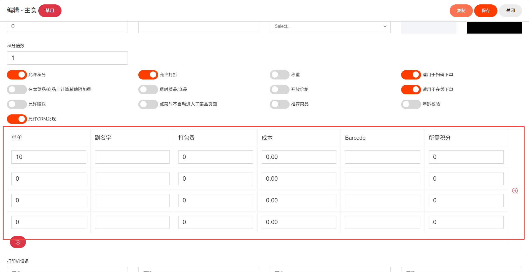The width and height of the screenshot is (529, 272).
Task: Enable the 称重 toggle
Action: pyautogui.click(x=279, y=75)
